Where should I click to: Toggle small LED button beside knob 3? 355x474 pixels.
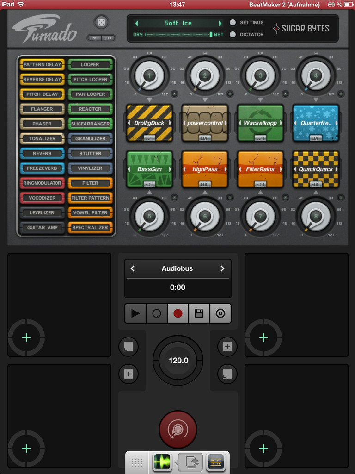coord(285,94)
